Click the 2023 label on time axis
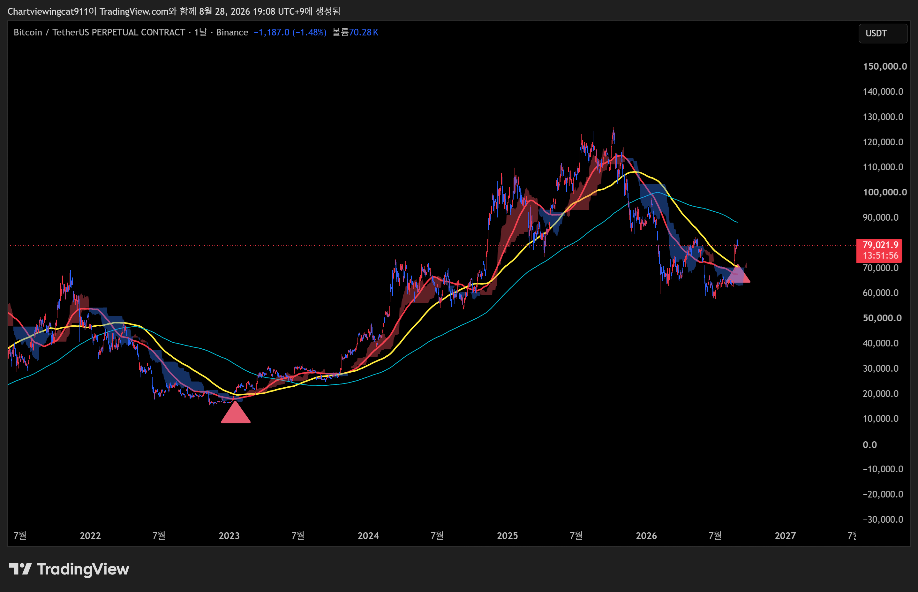 tap(229, 536)
